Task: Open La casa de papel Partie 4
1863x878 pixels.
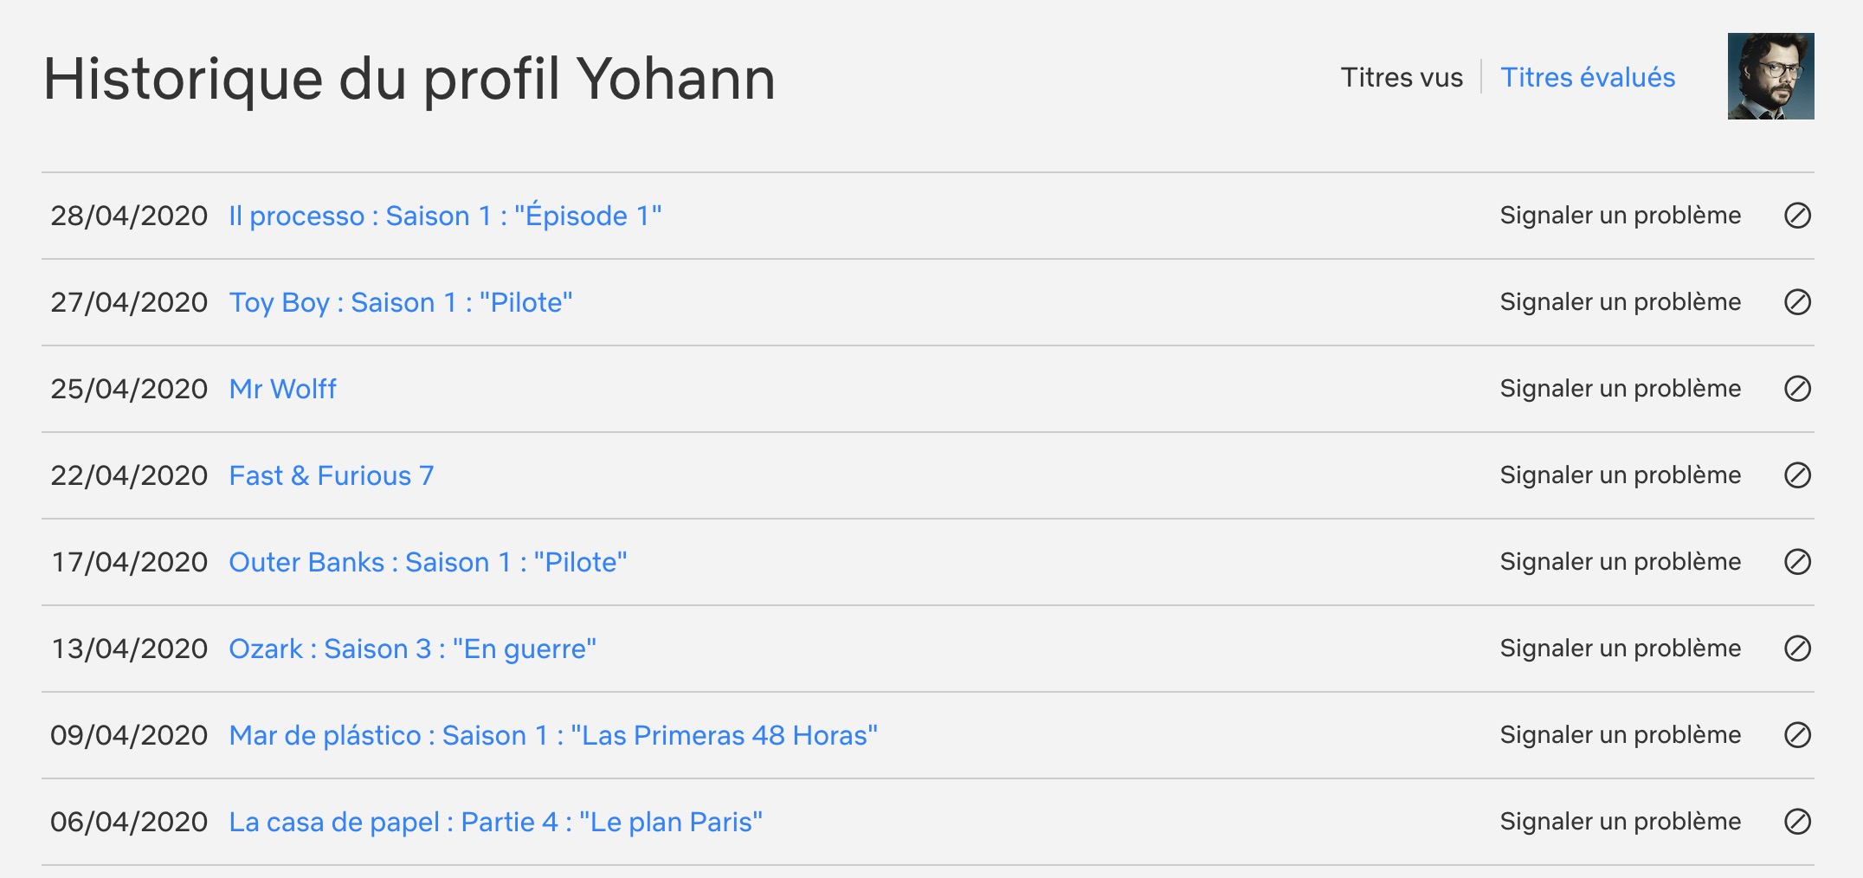Action: point(495,822)
